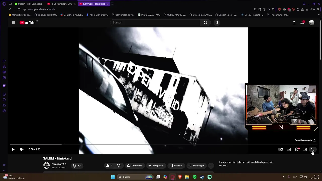Open browser downloads arrow icon

(x=307, y=9)
